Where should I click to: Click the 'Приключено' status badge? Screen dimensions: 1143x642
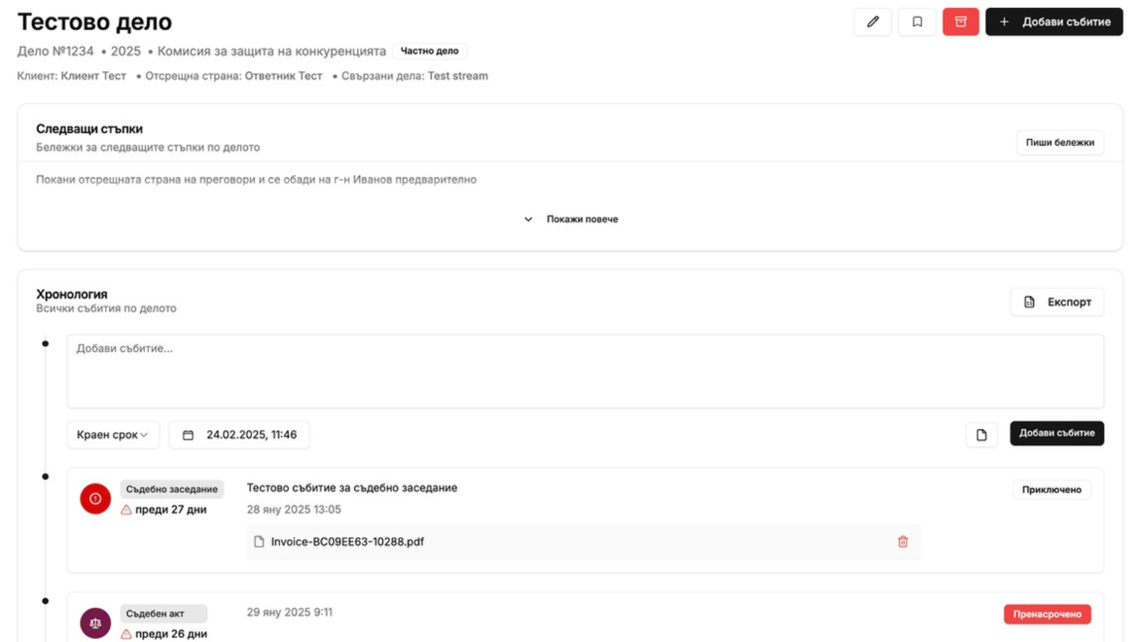1052,489
